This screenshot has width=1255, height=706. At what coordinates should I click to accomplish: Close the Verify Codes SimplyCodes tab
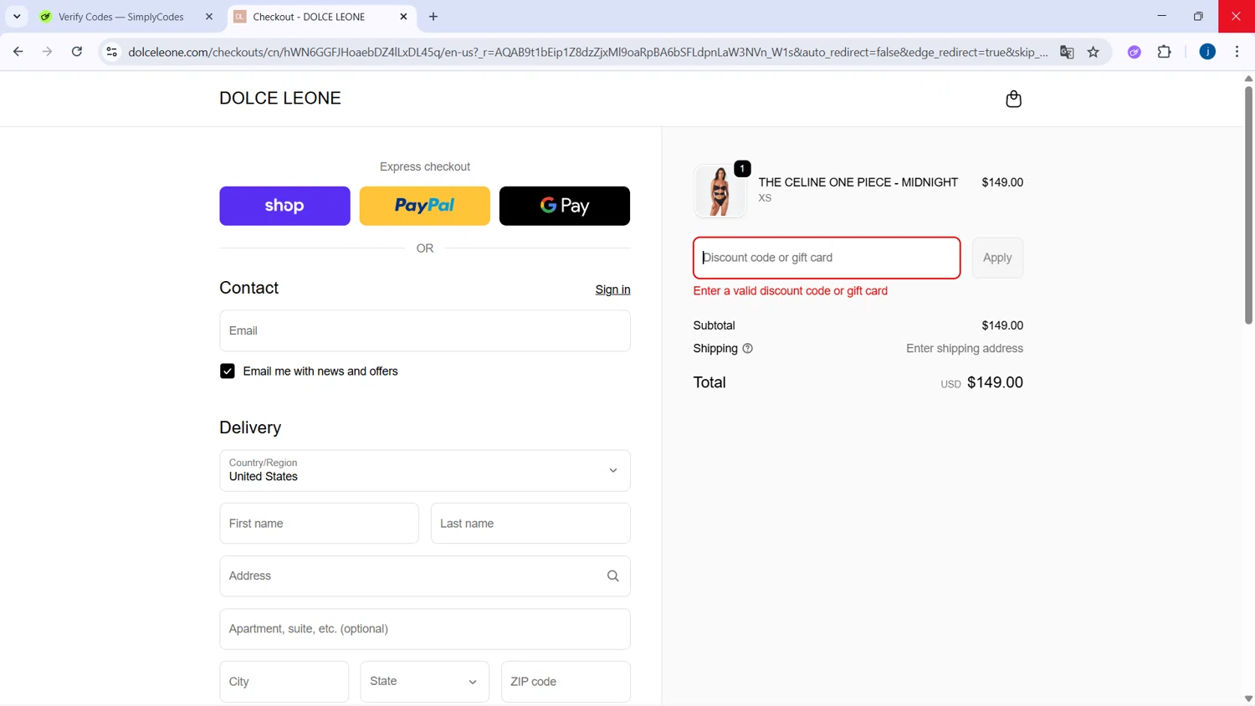[209, 17]
